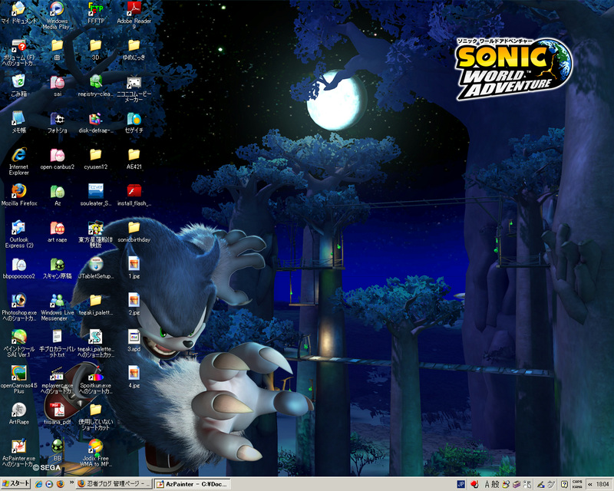Switch to AzPainter taskbar window

click(x=193, y=484)
